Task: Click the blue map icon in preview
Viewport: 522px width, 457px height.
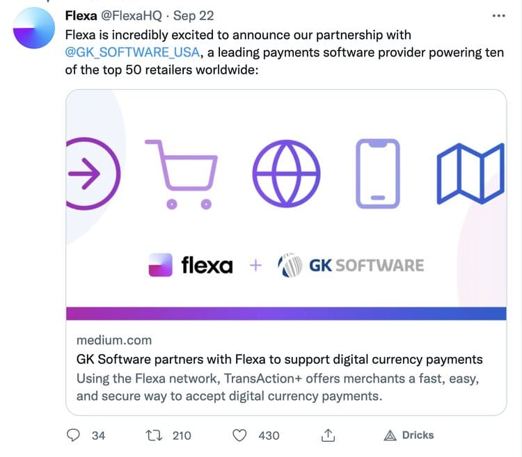Action: pos(470,174)
